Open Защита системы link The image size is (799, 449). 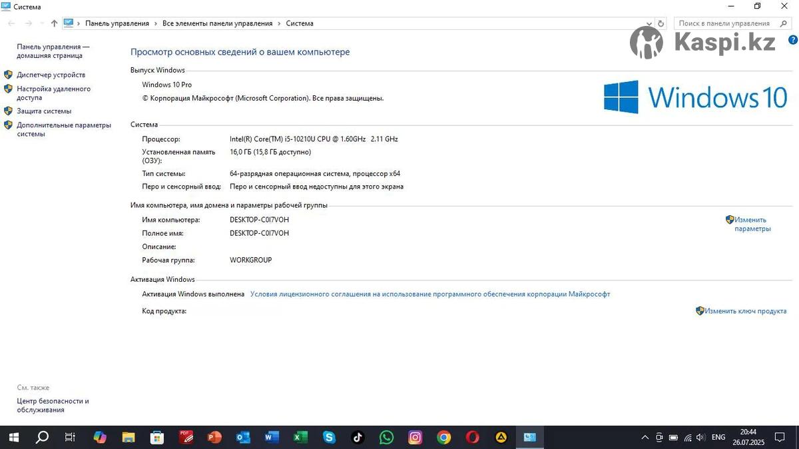coord(44,111)
